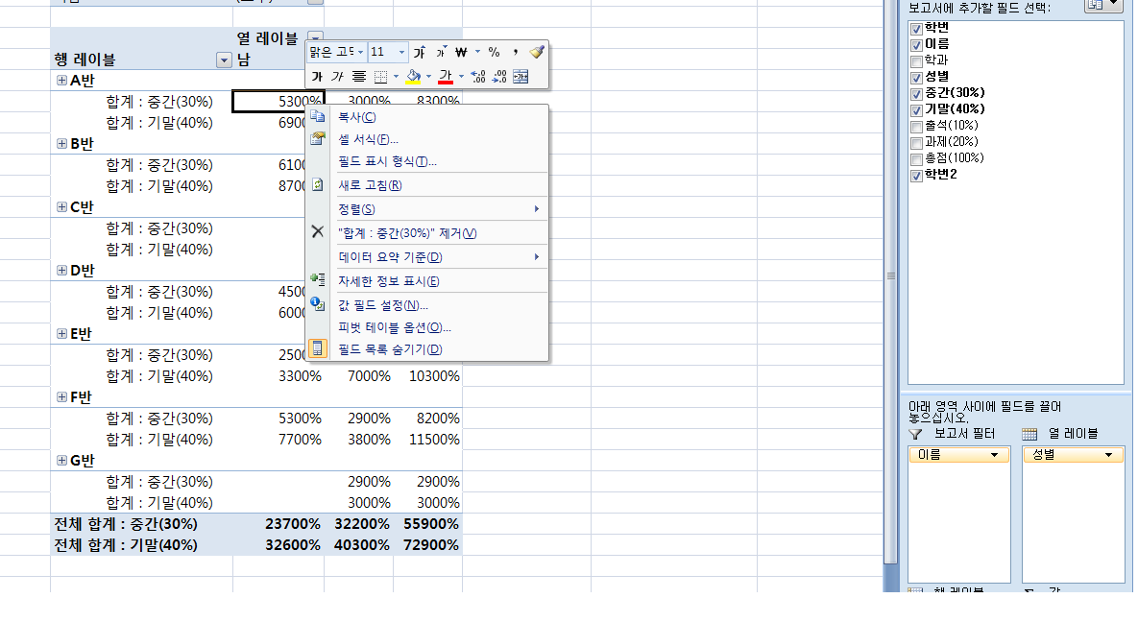The height and width of the screenshot is (622, 1138).
Task: Uncheck the 성별 field checkbox
Action: point(917,77)
